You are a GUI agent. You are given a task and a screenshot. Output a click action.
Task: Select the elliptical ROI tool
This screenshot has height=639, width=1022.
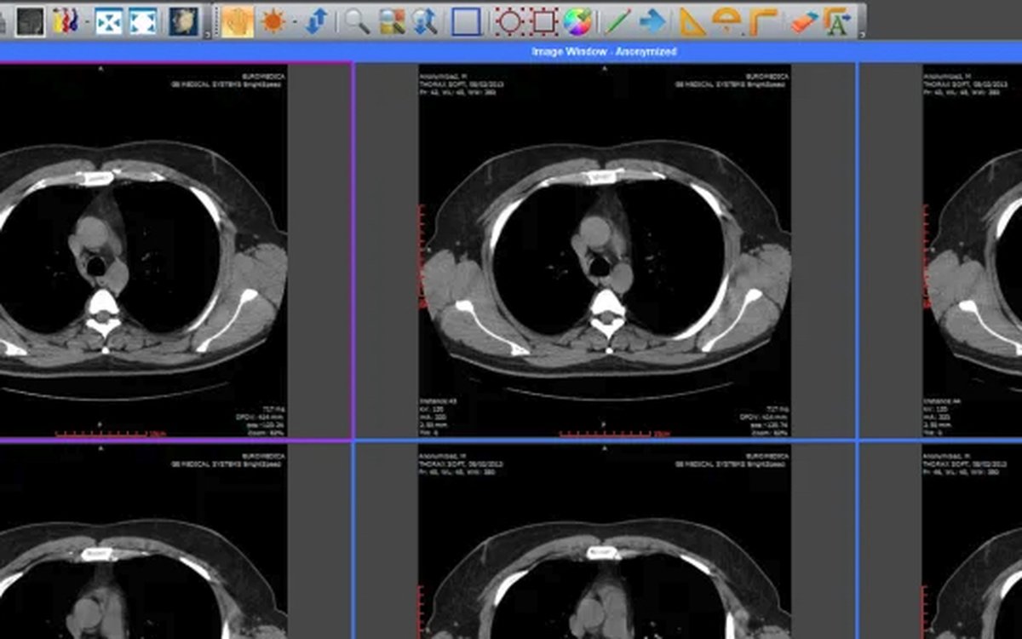tap(508, 20)
